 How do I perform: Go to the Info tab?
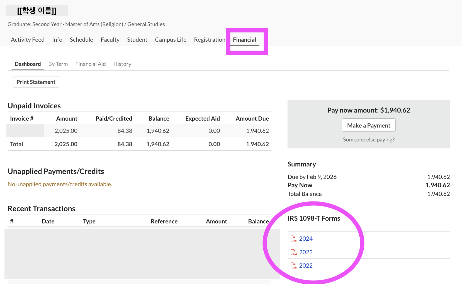[x=57, y=40]
